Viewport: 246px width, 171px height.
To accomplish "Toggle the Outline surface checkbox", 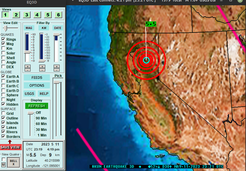I will pos(3,118).
